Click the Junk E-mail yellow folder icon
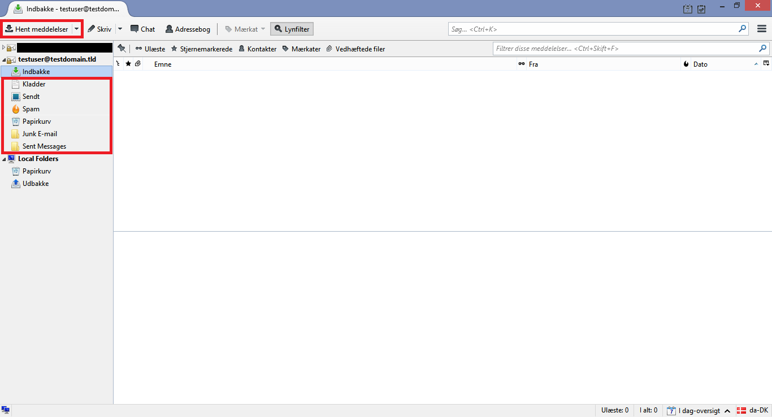The width and height of the screenshot is (772, 417). (16, 134)
